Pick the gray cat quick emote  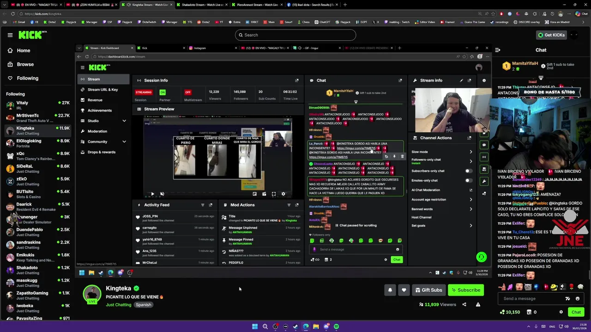528,287
